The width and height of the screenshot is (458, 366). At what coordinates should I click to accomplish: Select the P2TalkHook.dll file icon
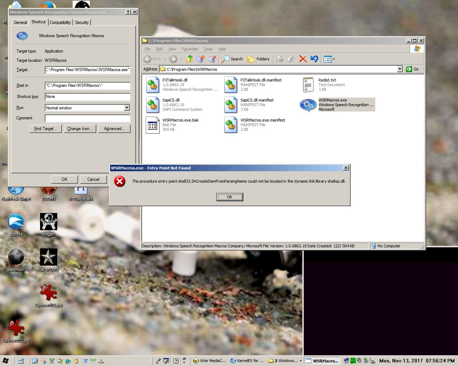pyautogui.click(x=153, y=85)
